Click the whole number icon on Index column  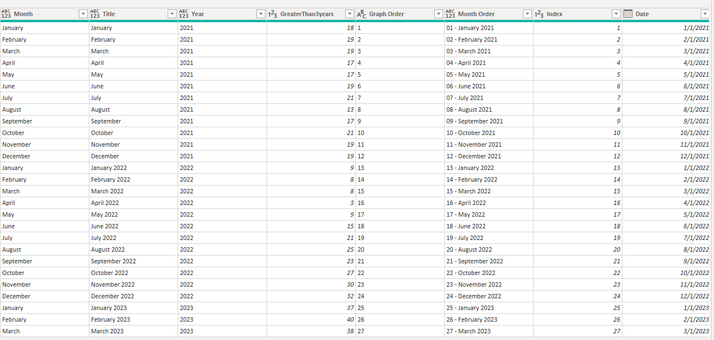click(x=539, y=14)
